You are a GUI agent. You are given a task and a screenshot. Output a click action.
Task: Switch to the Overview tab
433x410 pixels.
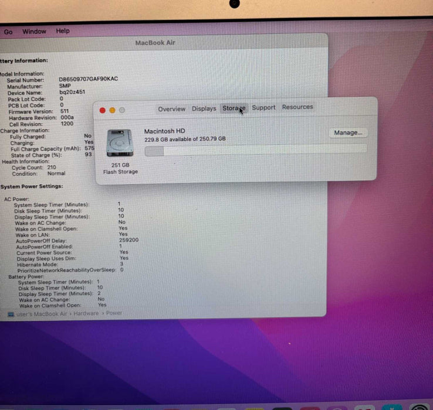coord(171,109)
